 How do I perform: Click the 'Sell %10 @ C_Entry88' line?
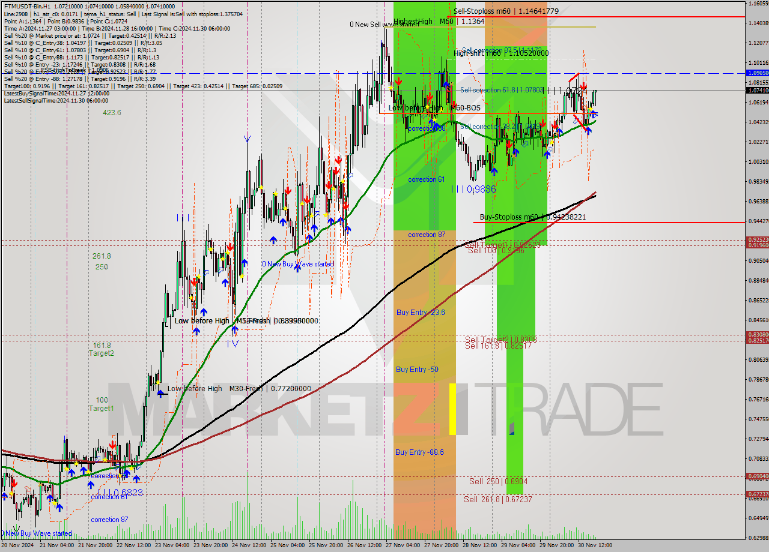[x=82, y=57]
